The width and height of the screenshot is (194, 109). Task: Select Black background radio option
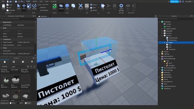[20, 103]
